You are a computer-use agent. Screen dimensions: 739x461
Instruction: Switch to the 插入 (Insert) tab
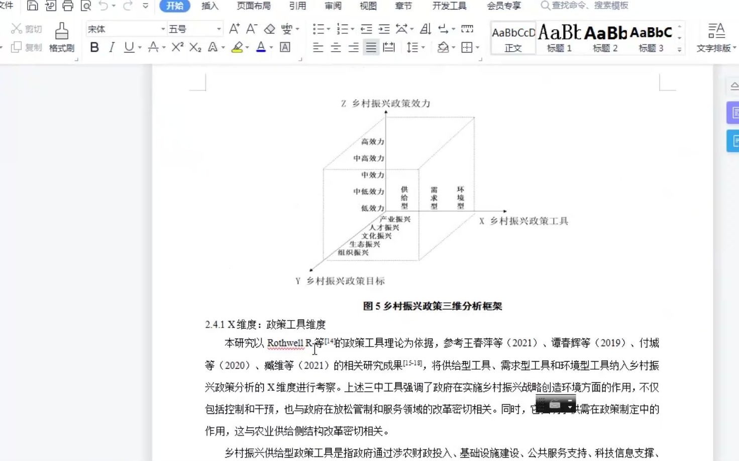[210, 6]
